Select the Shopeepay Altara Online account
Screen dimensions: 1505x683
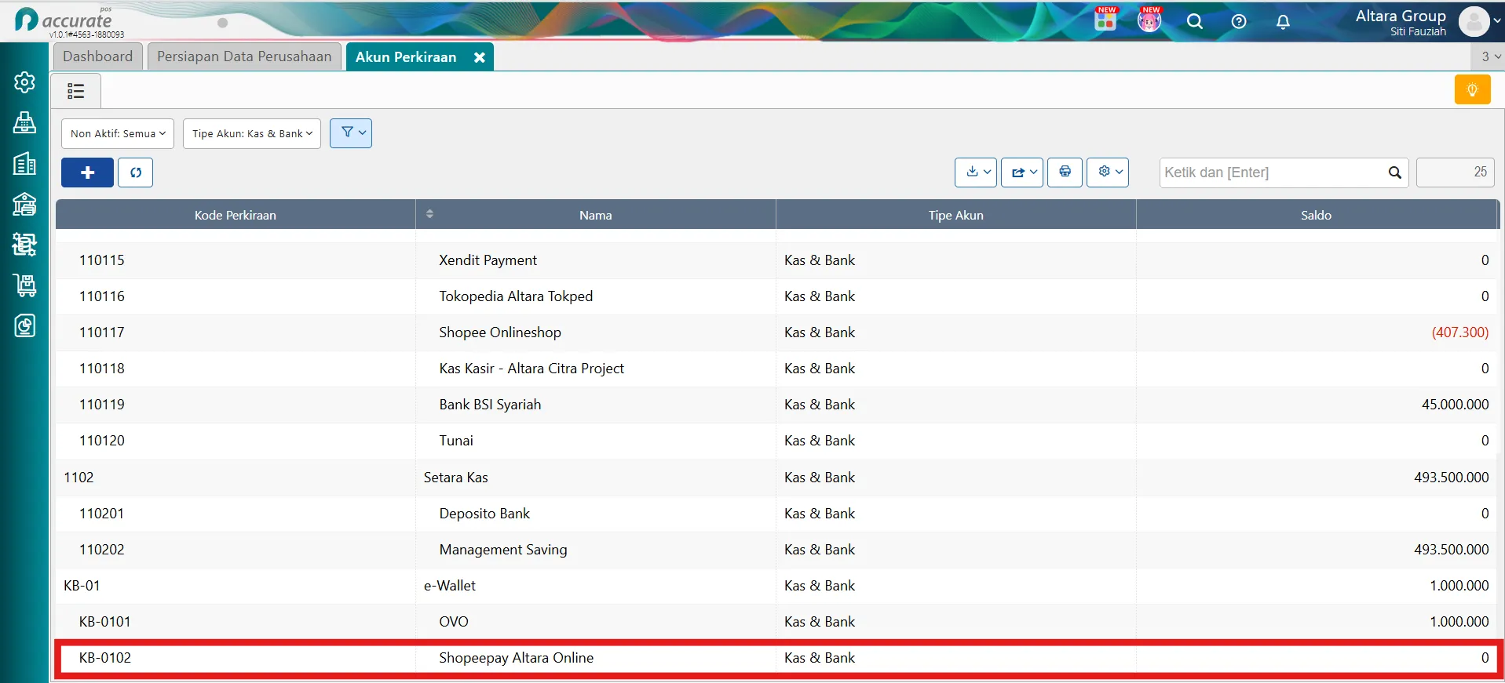pyautogui.click(x=777, y=658)
